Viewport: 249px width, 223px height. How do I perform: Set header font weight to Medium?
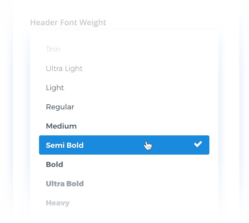[x=61, y=126]
